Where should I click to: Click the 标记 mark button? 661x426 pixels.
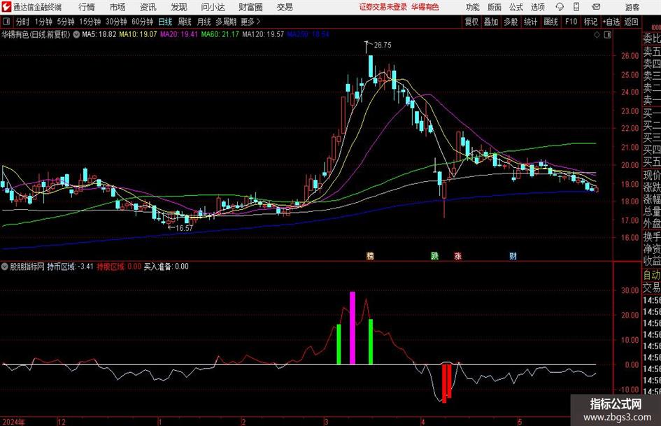[x=590, y=22]
